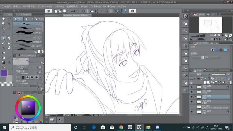Select the text tool (A)

point(9,62)
